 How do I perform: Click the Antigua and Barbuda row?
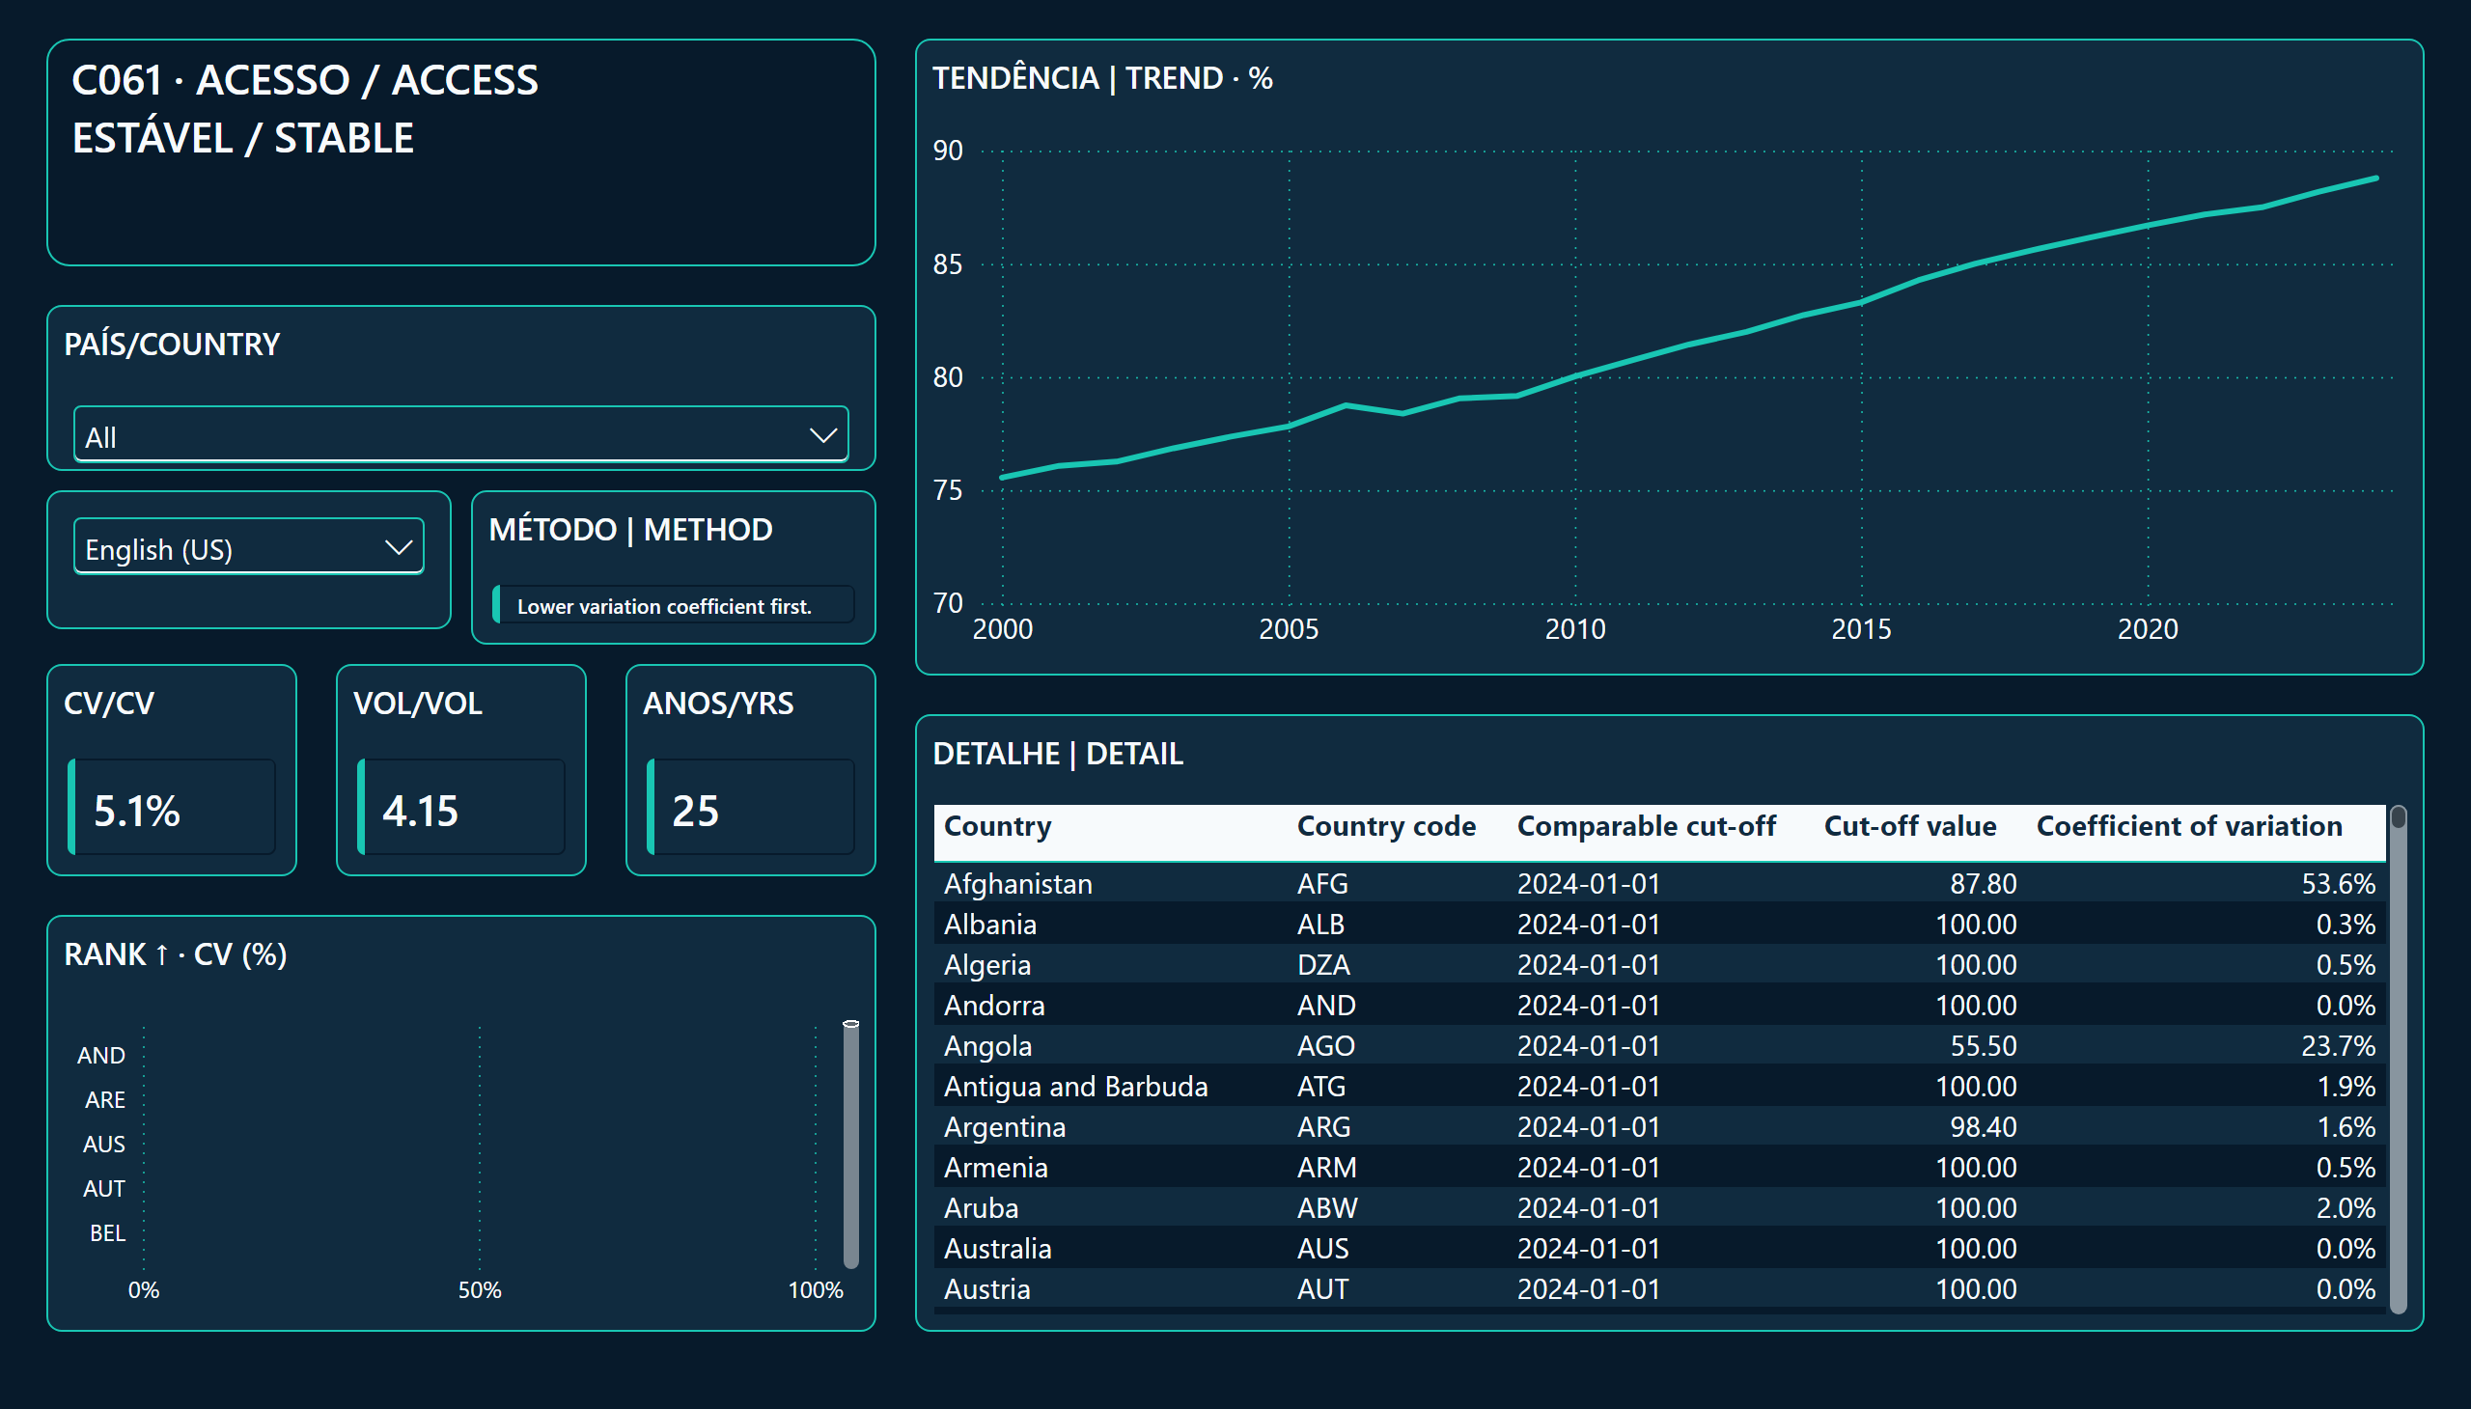pos(1659,1086)
